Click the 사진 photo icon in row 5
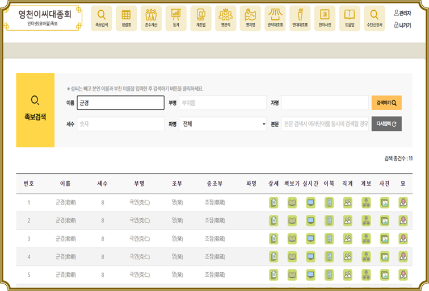This screenshot has height=291, width=429. [x=385, y=275]
